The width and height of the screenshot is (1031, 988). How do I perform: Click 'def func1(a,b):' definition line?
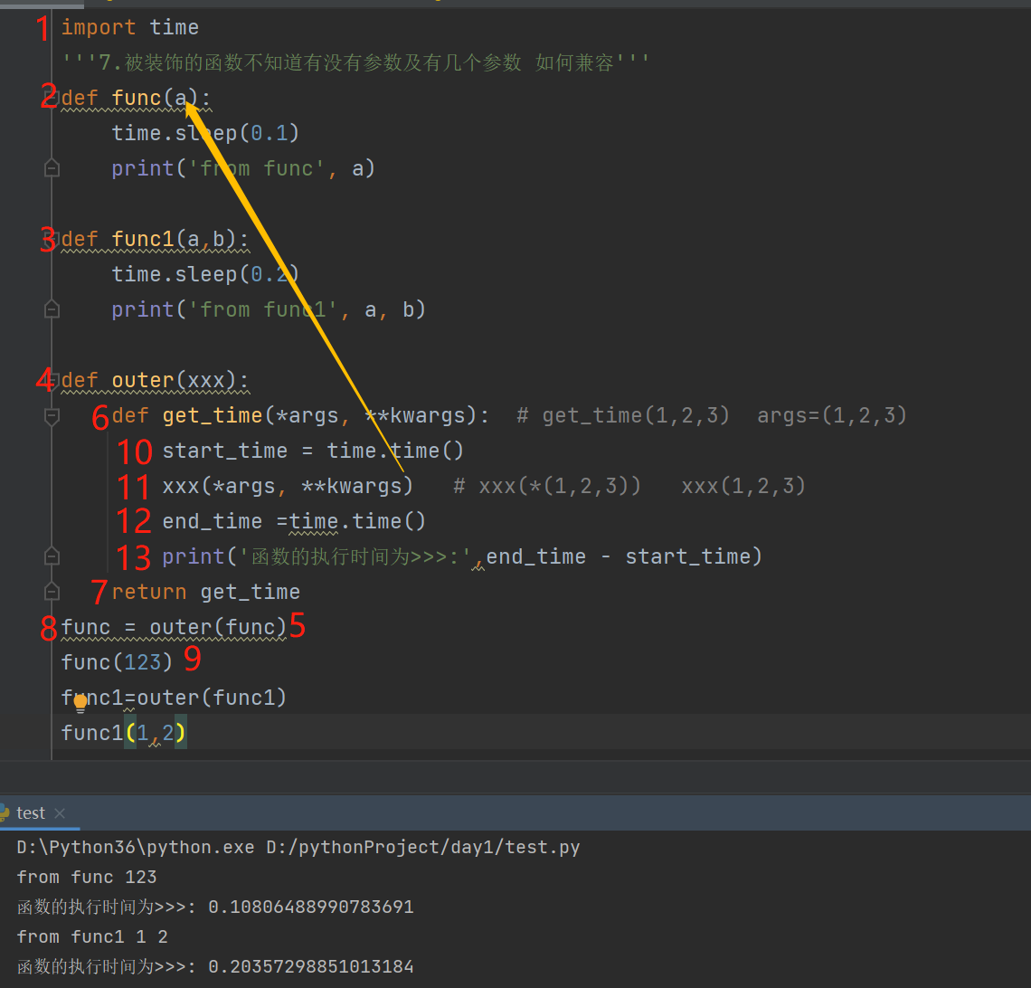click(156, 239)
